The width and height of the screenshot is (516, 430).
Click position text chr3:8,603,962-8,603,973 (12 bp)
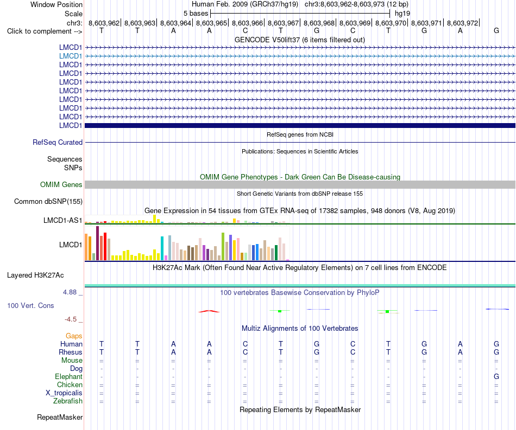[356, 4]
